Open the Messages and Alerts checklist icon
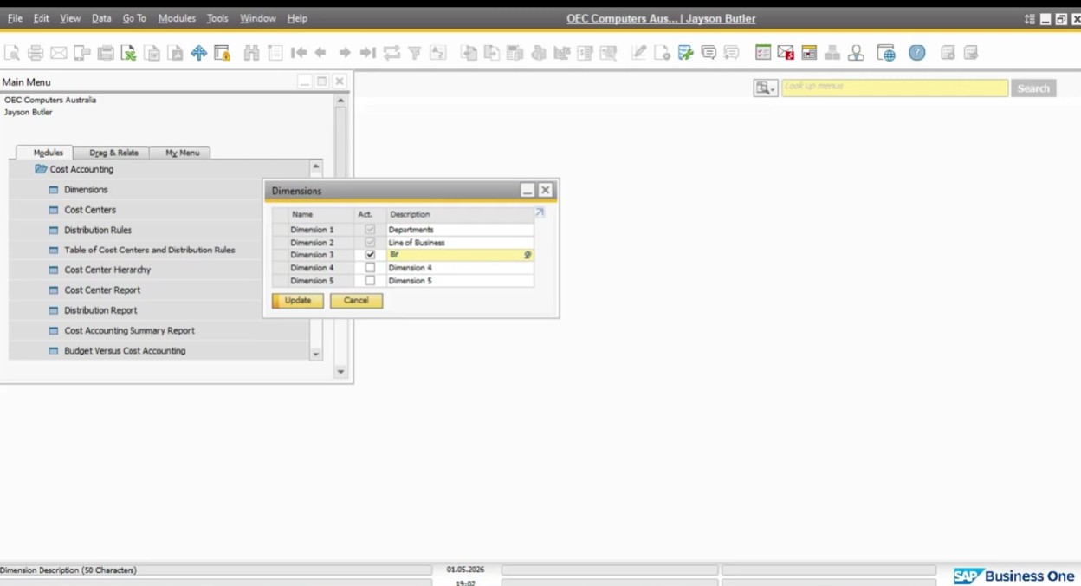 pyautogui.click(x=763, y=53)
